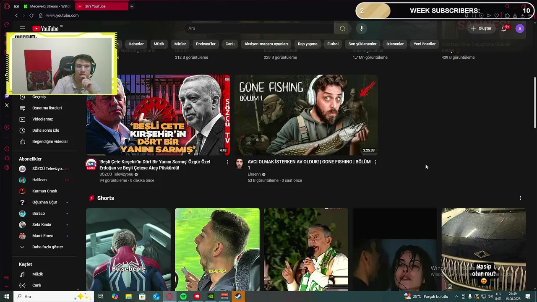The image size is (537, 302).
Task: Select the Aksiyon-macera oyunları filter chip
Action: (x=266, y=44)
